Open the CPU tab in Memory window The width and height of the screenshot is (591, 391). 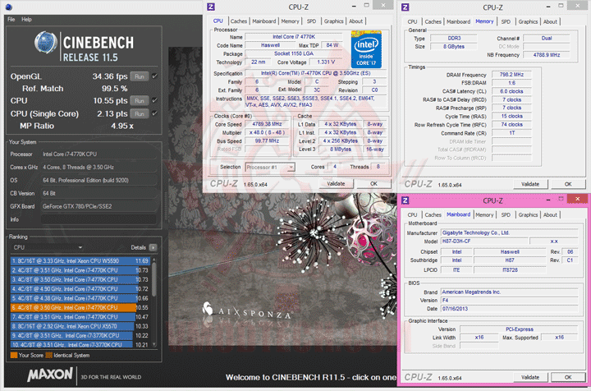click(412, 21)
